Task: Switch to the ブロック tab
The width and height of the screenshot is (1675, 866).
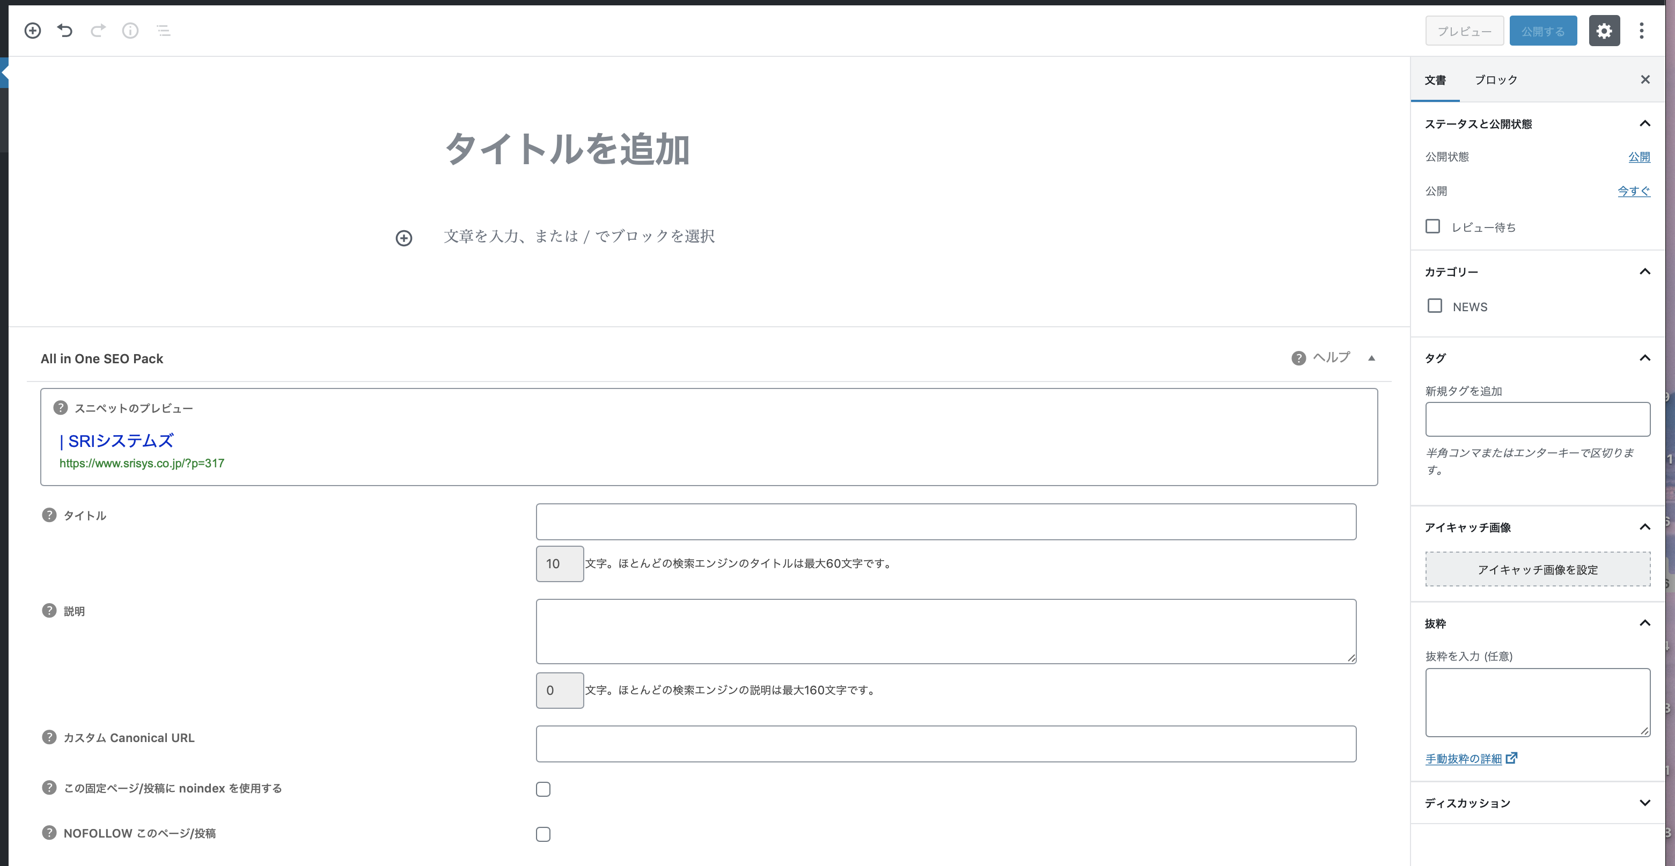Action: point(1496,80)
